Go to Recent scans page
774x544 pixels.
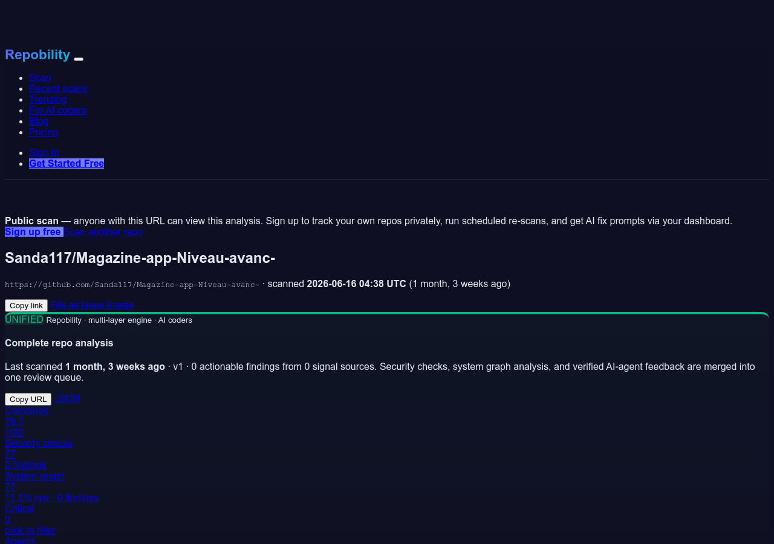pyautogui.click(x=58, y=88)
